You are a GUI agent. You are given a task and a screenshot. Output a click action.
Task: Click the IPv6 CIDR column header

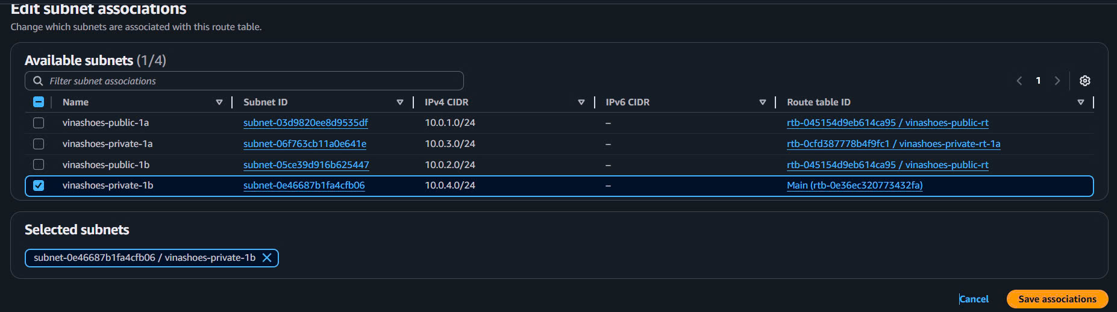coord(628,102)
